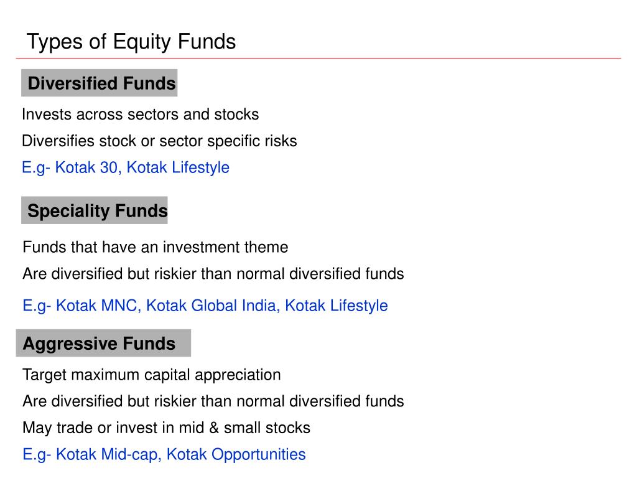Click the Invests across sectors and stocks line
Viewport: 637px width, 478px height.
(x=140, y=115)
